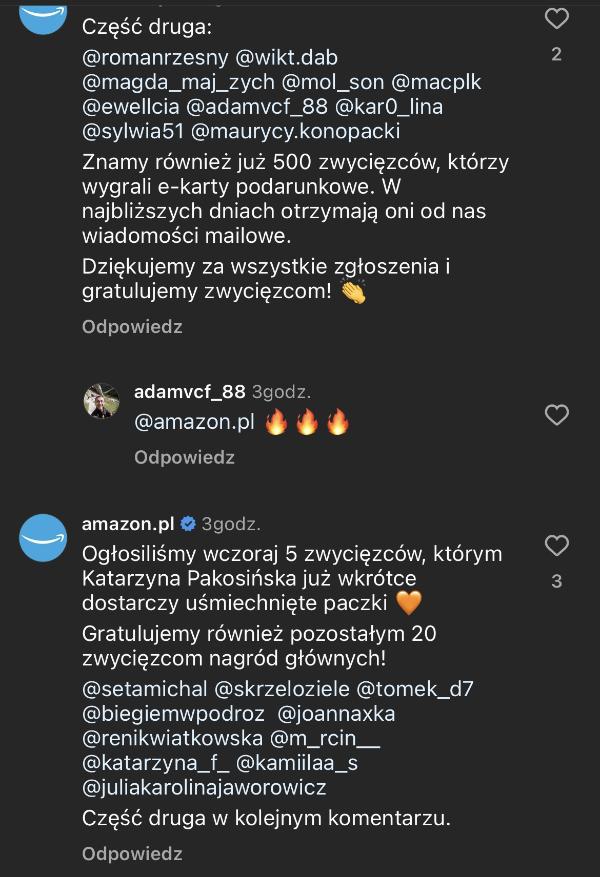
Task: Open the @juliakarolinajaworowicz mention
Action: point(204,787)
